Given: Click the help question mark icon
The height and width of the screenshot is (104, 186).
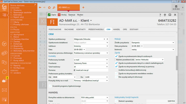Looking at the screenshot, I should [160, 15].
